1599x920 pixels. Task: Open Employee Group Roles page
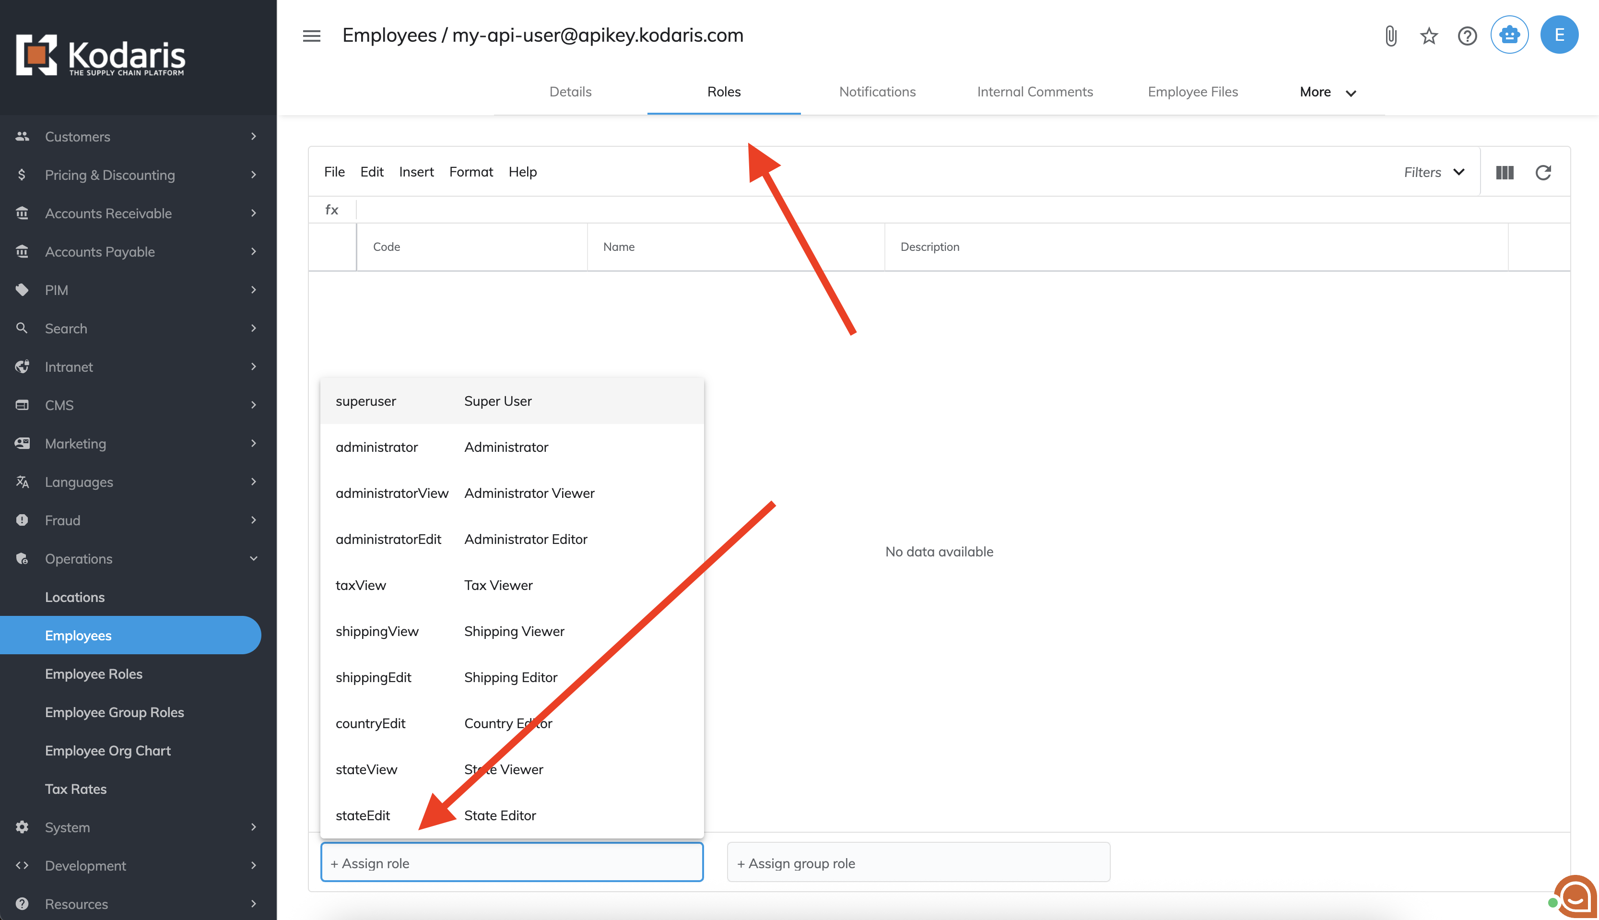(x=114, y=712)
